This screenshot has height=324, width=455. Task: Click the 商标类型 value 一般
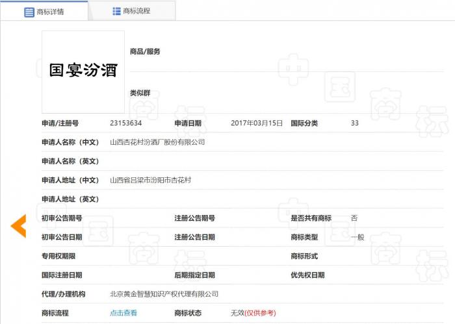(x=357, y=237)
